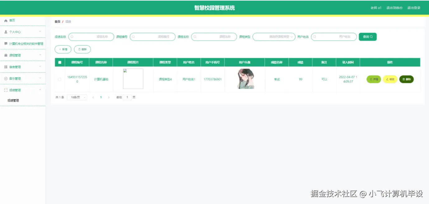Click 退出到前台 in the header

[394, 8]
